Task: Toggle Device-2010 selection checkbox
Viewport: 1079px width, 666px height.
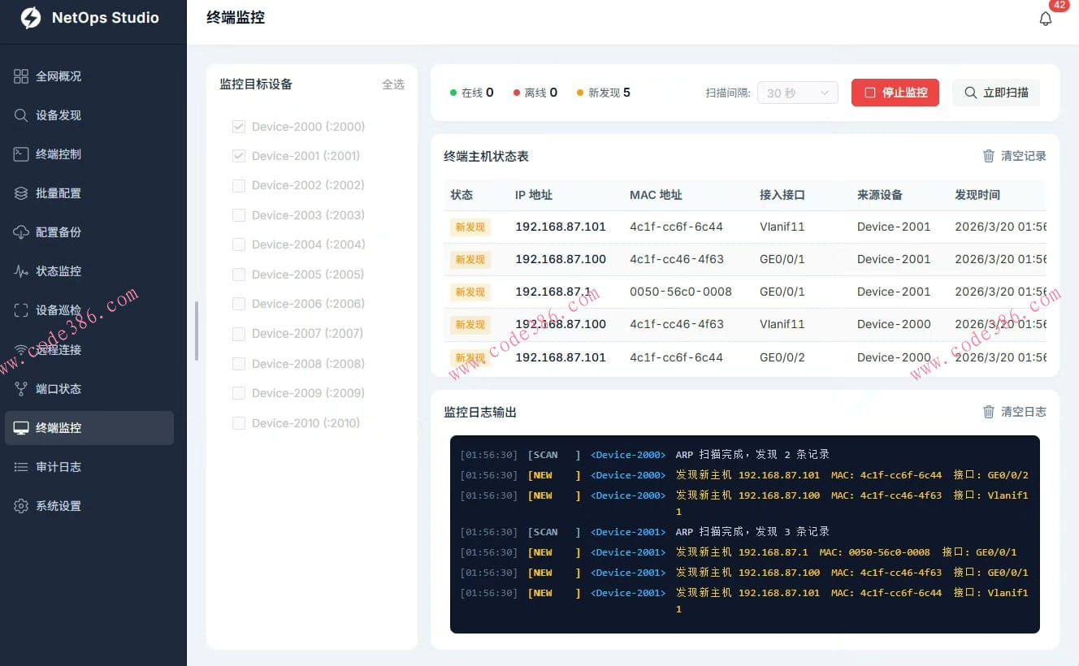Action: coord(239,422)
